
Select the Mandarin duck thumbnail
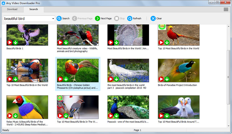click(27, 70)
